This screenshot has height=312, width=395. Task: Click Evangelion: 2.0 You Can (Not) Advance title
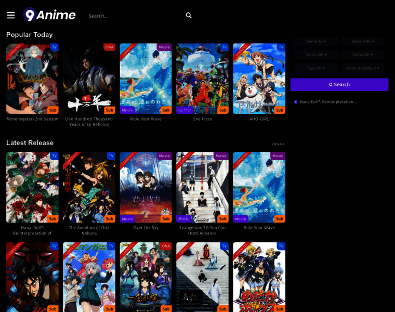point(203,230)
